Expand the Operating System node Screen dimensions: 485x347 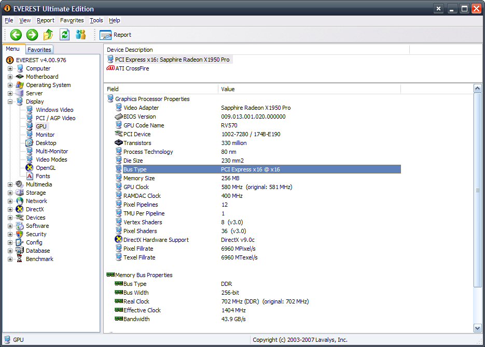pyautogui.click(x=10, y=85)
